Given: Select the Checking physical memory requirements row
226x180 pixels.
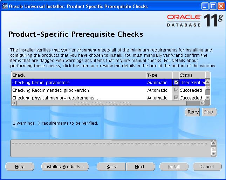Looking at the screenshot, I should point(78,98).
